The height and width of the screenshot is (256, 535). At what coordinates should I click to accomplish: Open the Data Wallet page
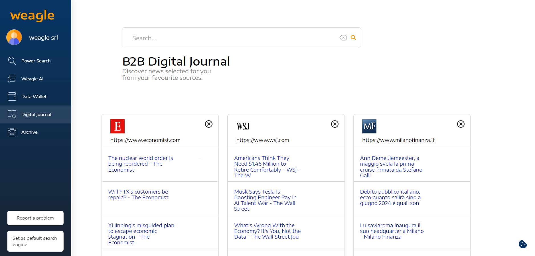coord(34,97)
